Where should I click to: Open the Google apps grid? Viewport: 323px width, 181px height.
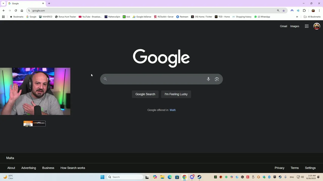[x=307, y=26]
